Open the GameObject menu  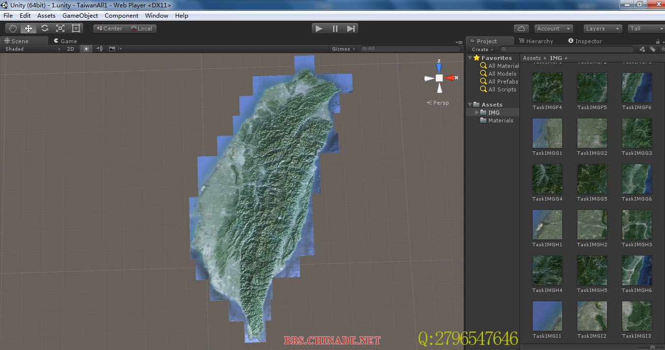[80, 16]
